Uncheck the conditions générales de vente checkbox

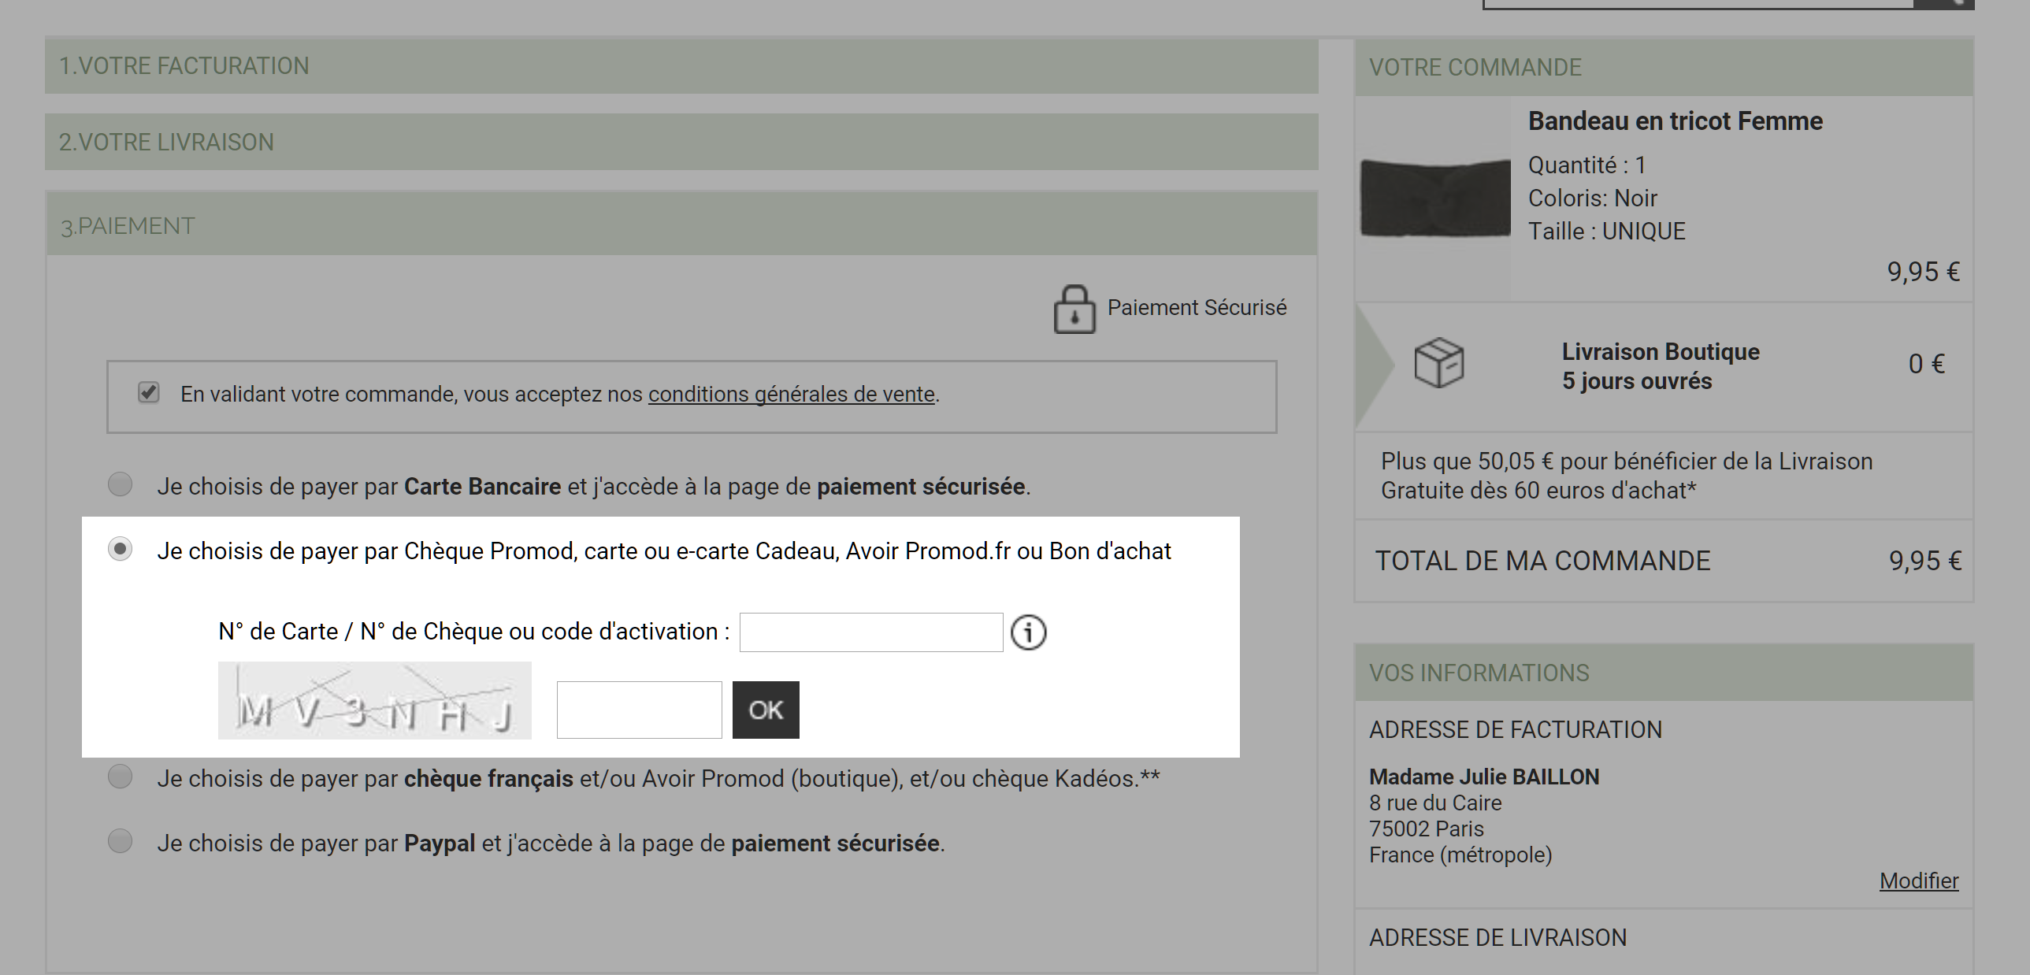click(x=148, y=392)
